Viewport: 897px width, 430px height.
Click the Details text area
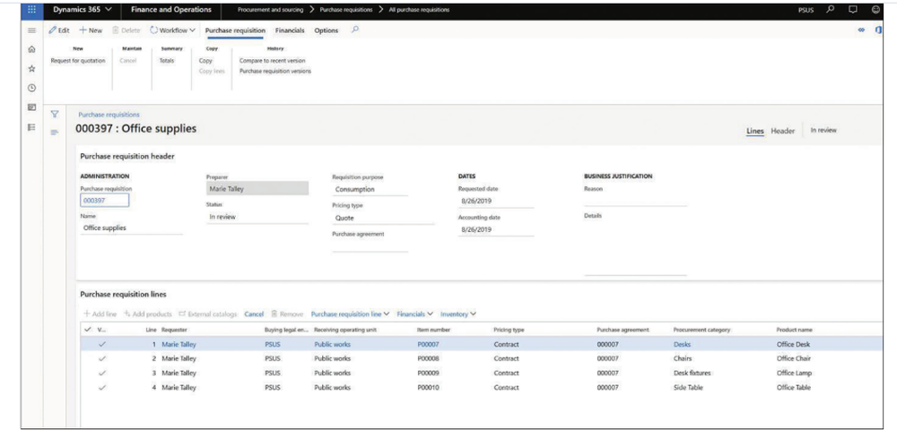coord(635,248)
